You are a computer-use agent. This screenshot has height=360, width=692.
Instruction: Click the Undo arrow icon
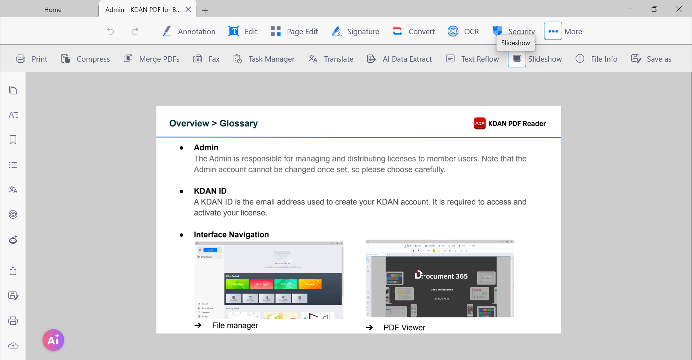click(x=111, y=31)
